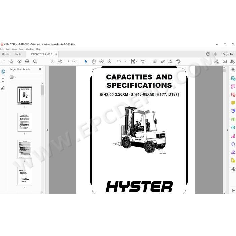Screen dimensions: 236x236
Task: Open thumbnail options dropdown menu
Action: tap(13, 77)
